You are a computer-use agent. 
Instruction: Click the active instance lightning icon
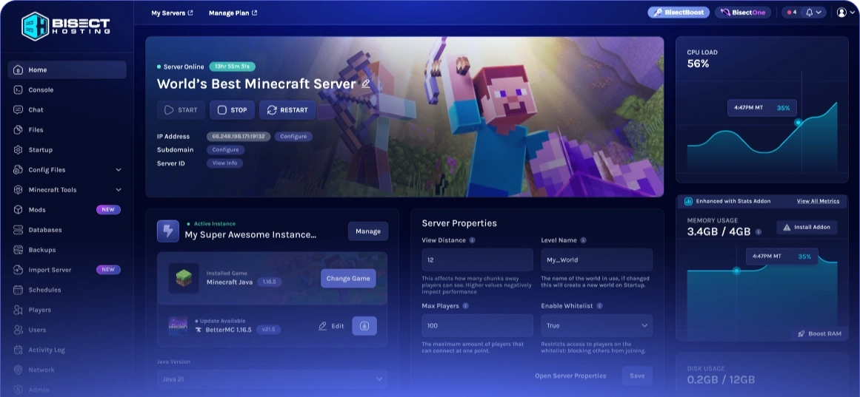tap(168, 231)
